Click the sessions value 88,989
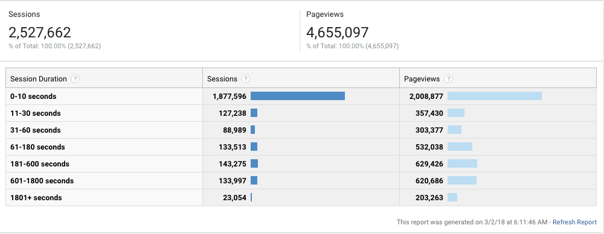Screen dimensions: 604x234 [234, 130]
